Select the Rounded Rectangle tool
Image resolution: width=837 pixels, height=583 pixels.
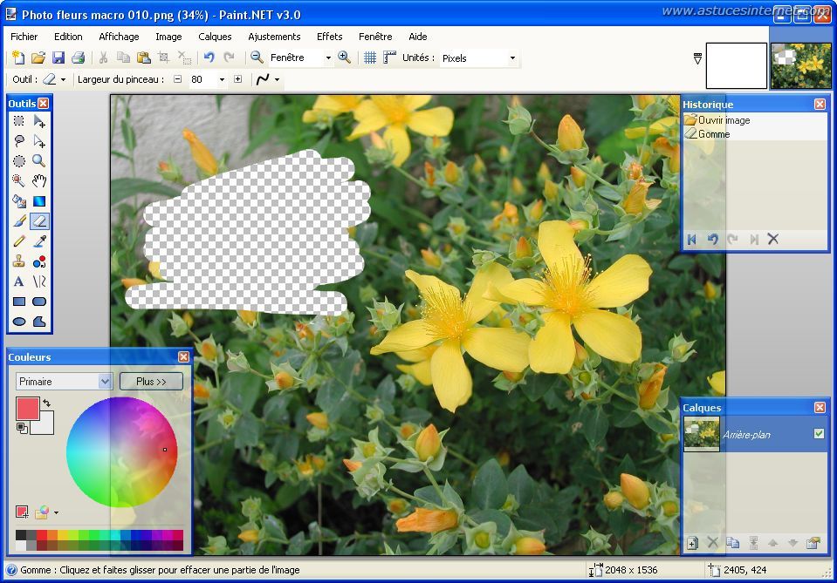pyautogui.click(x=39, y=302)
